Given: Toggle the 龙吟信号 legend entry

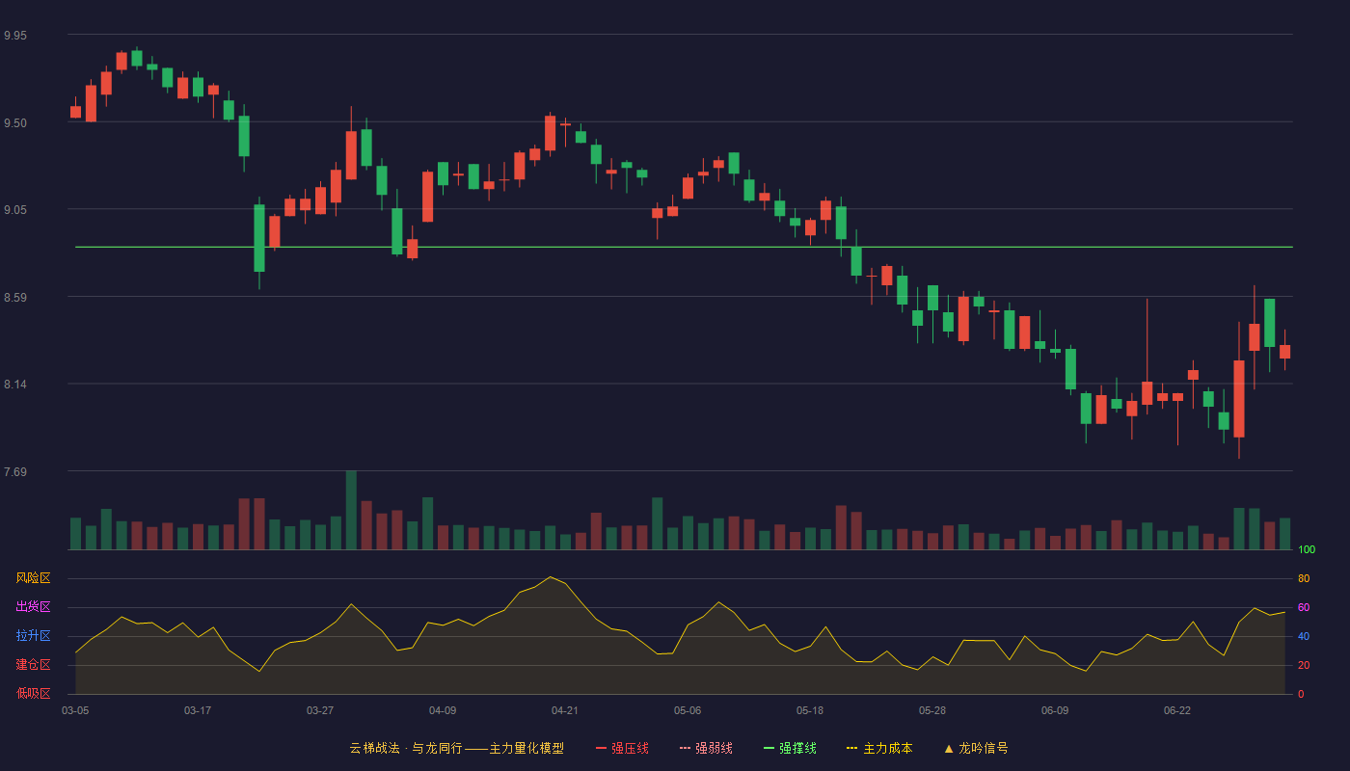Looking at the screenshot, I should (975, 748).
